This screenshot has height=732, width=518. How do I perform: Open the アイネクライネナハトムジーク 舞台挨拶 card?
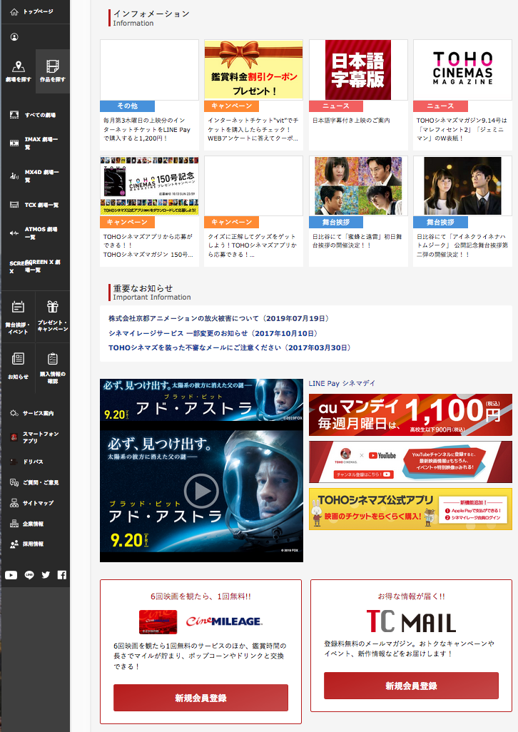tap(462, 211)
